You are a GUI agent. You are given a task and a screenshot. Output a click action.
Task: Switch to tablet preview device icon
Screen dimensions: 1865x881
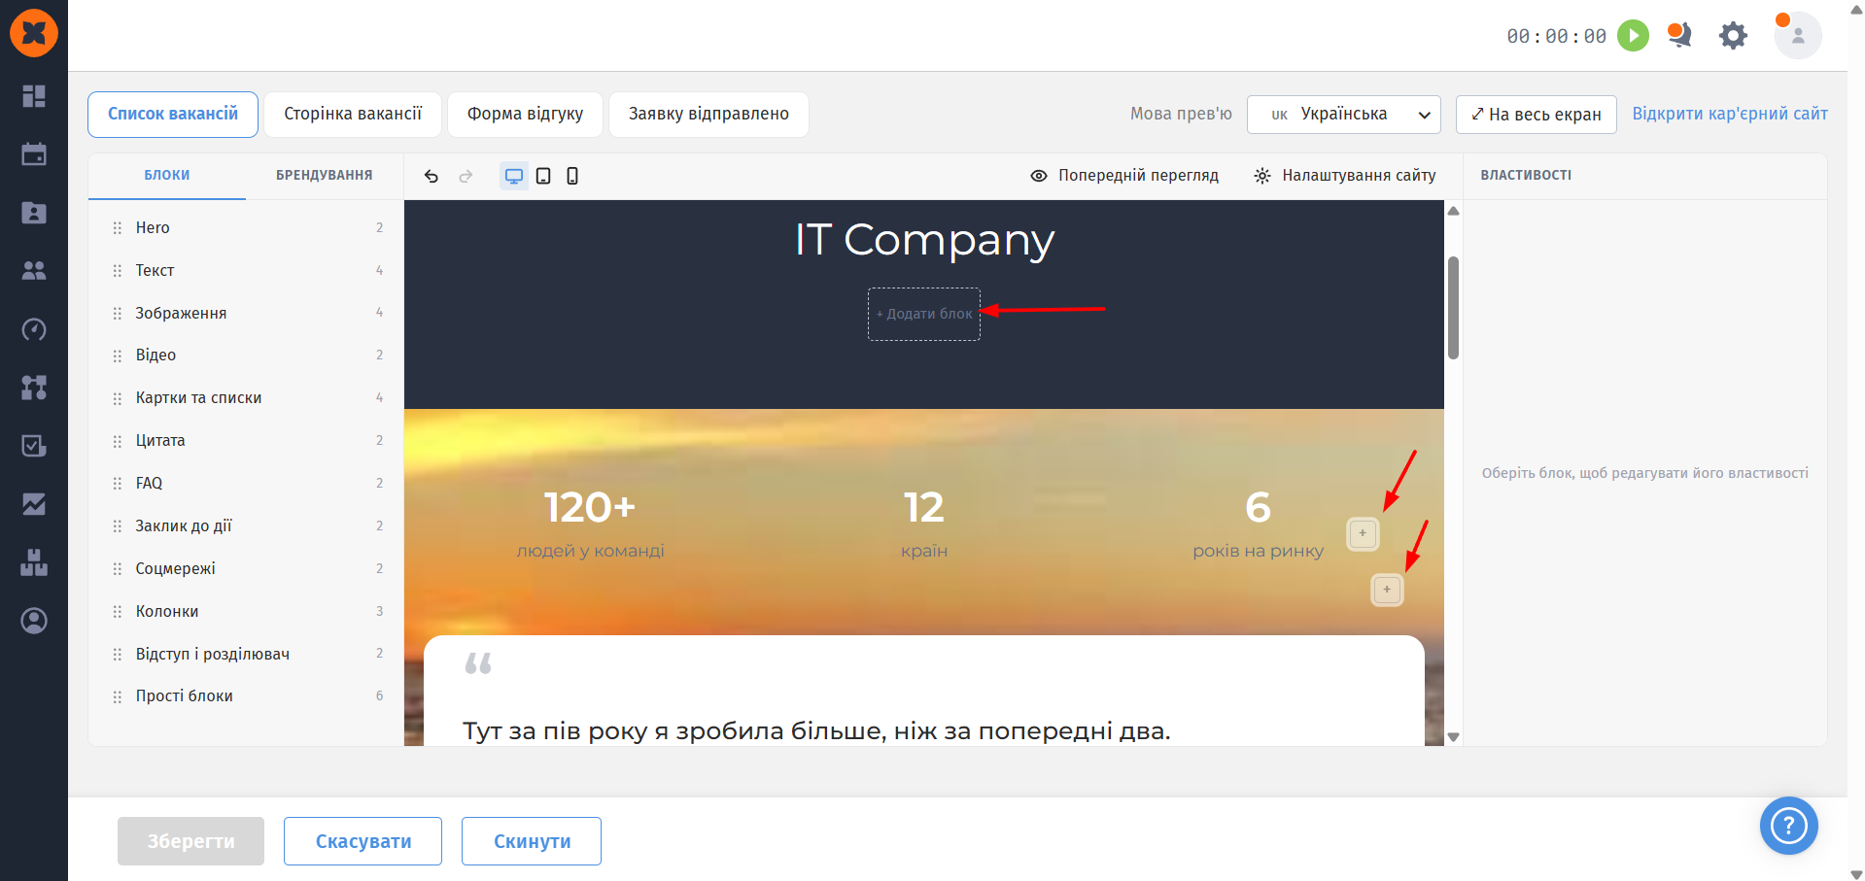tap(543, 176)
